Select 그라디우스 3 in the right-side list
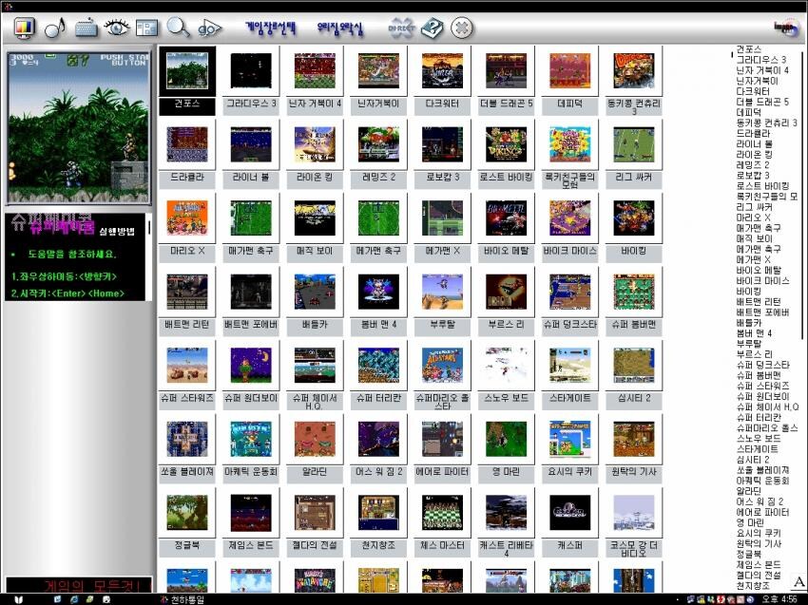The width and height of the screenshot is (808, 605). 761,60
